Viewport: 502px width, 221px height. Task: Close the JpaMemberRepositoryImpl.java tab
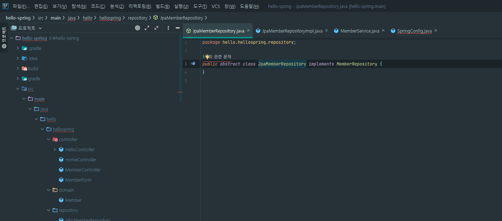(326, 31)
